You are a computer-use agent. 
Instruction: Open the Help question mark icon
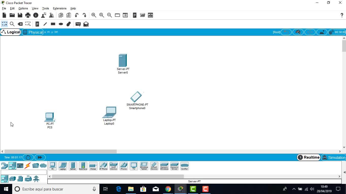[x=342, y=15]
